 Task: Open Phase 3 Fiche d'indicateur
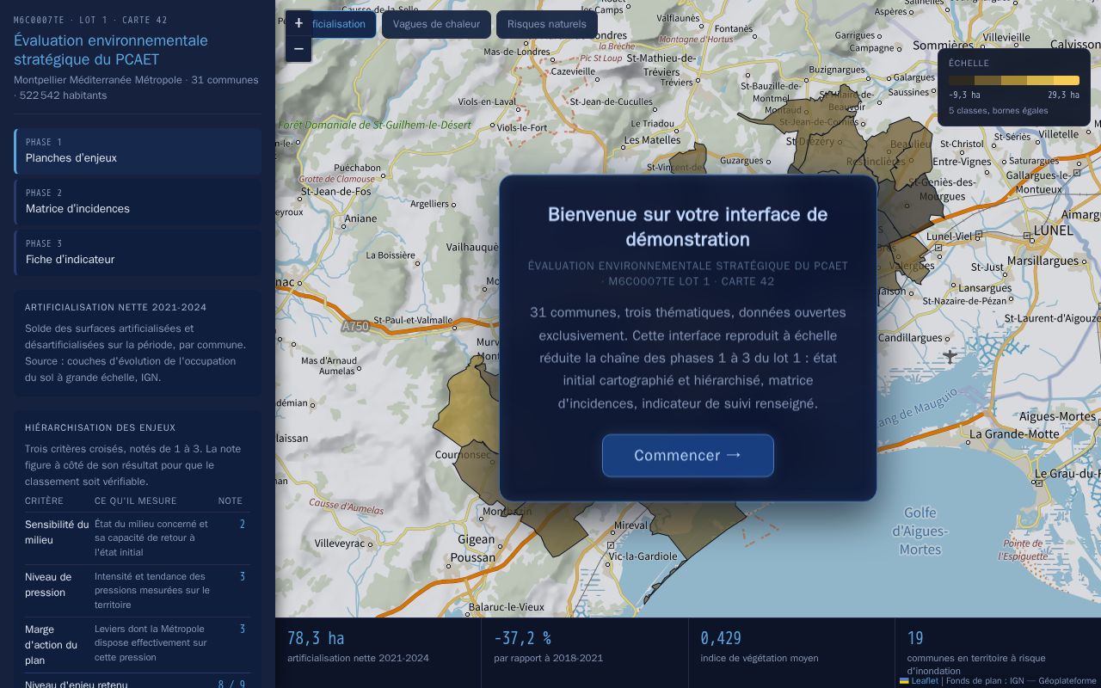pyautogui.click(x=138, y=253)
